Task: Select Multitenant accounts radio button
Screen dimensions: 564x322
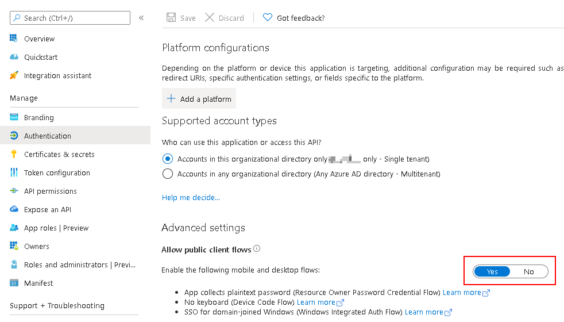Action: point(168,174)
